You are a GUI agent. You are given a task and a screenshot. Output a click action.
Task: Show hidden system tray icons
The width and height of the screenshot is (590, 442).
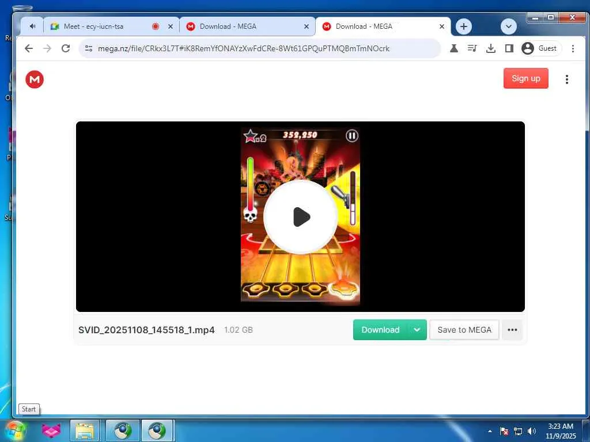490,431
